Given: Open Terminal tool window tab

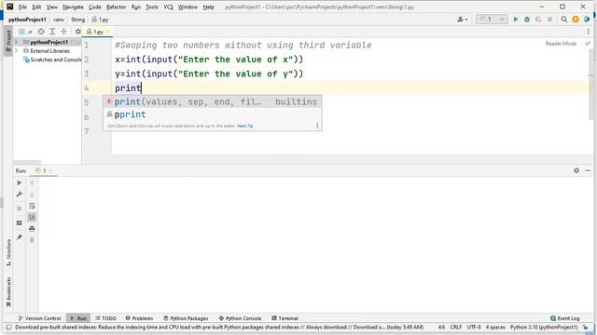Looking at the screenshot, I should pyautogui.click(x=285, y=318).
